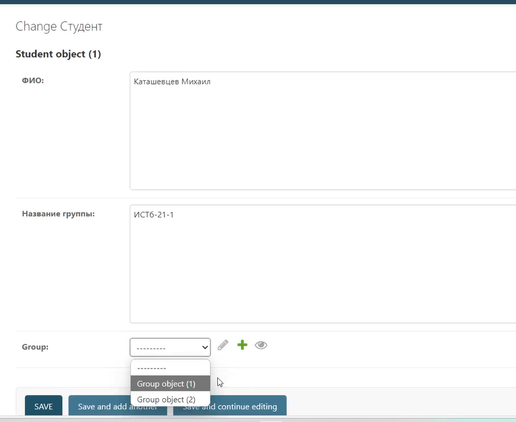Choose "Group object (1)" from the dropdown list

(x=166, y=384)
